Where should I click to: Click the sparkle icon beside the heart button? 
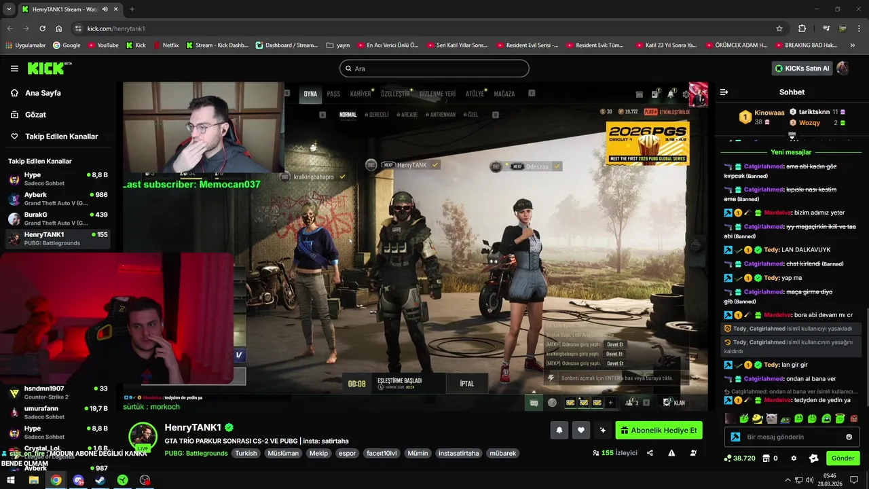(x=603, y=430)
